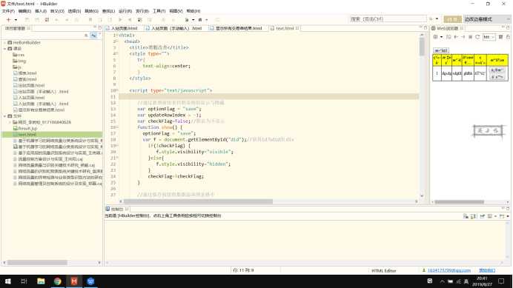Open the 插入(I) menu

click(41, 11)
